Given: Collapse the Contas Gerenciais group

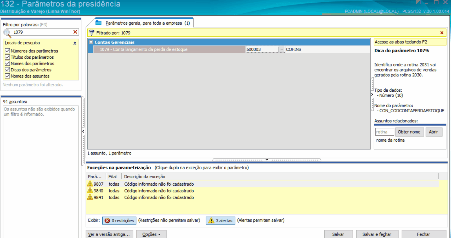Looking at the screenshot, I should tap(91, 42).
